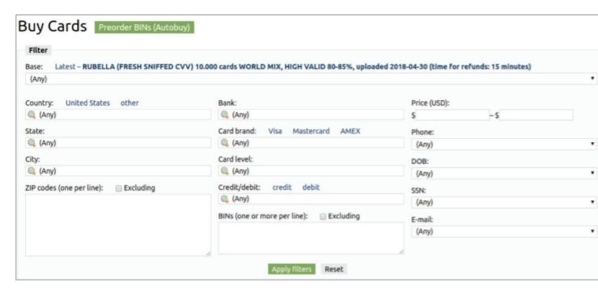Click the magnifier icon in the City field
Screen dimensions: 598x291
pyautogui.click(x=32, y=171)
